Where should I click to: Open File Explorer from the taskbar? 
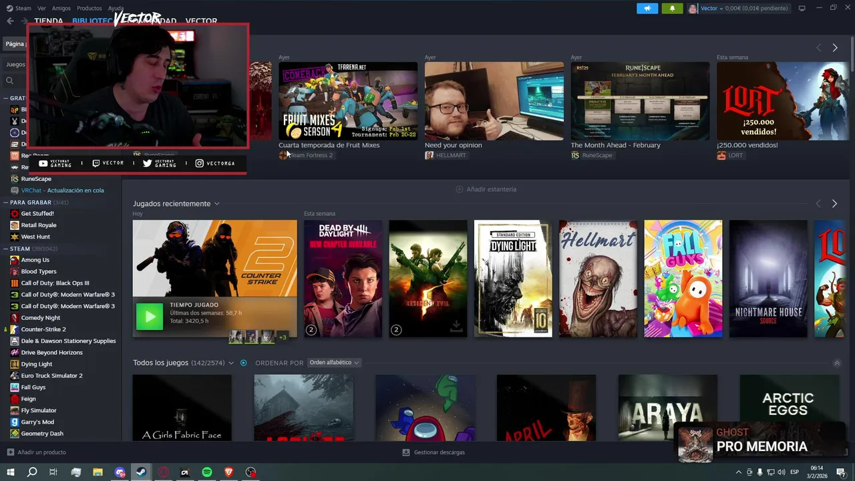pos(98,472)
